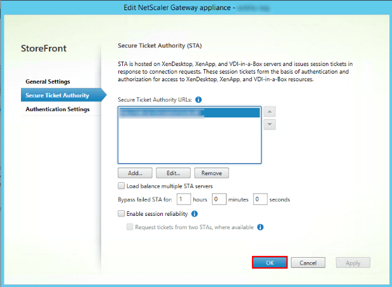Click the Cancel button

click(308, 263)
